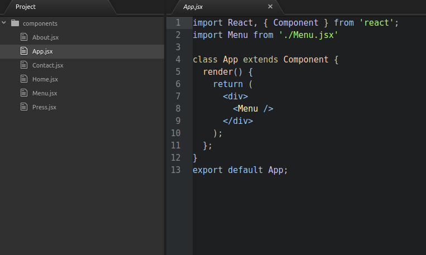The image size is (426, 255).
Task: Click the App.jsx file icon
Action: coord(24,51)
